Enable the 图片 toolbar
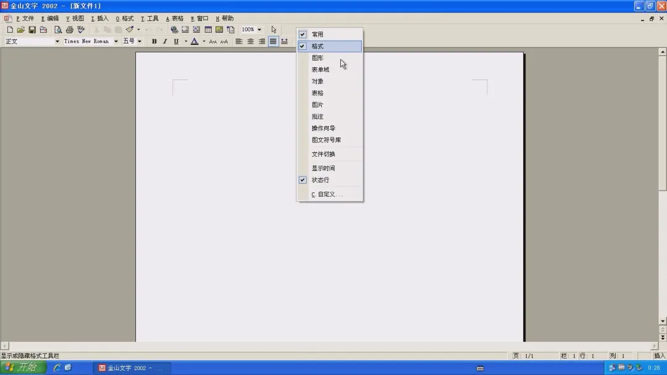 point(330,104)
